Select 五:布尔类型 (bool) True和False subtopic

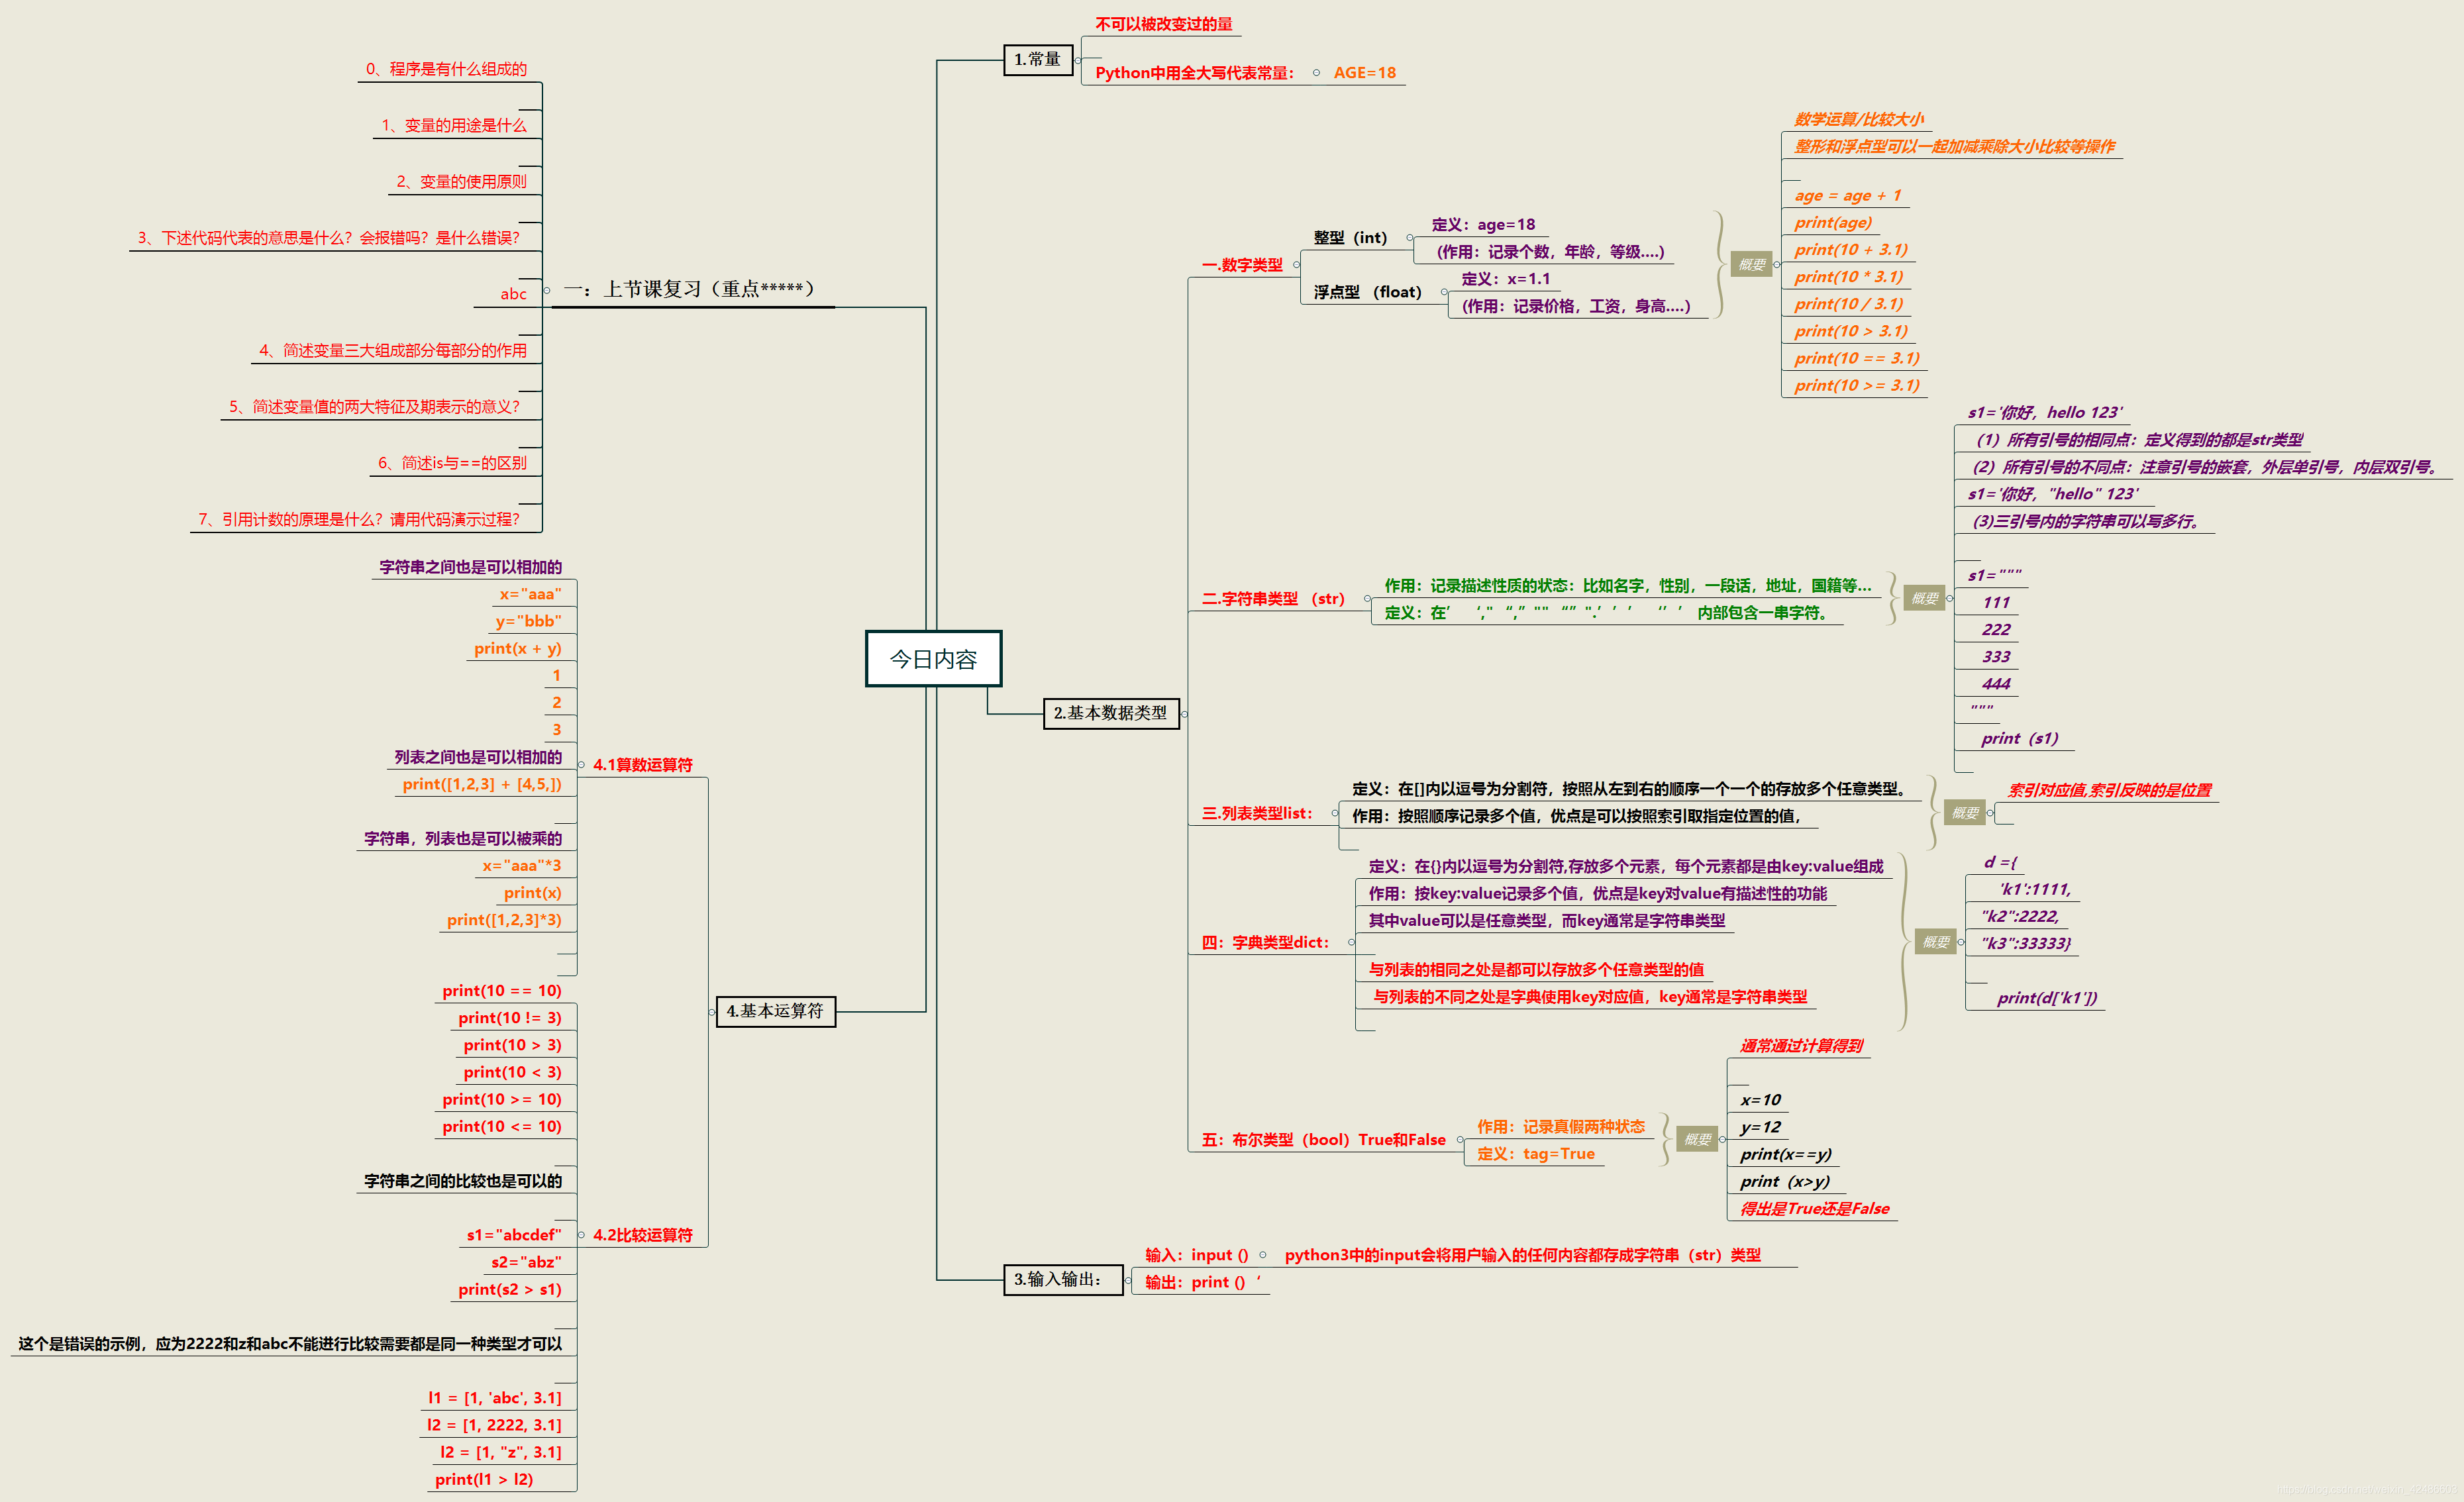(x=1323, y=1140)
